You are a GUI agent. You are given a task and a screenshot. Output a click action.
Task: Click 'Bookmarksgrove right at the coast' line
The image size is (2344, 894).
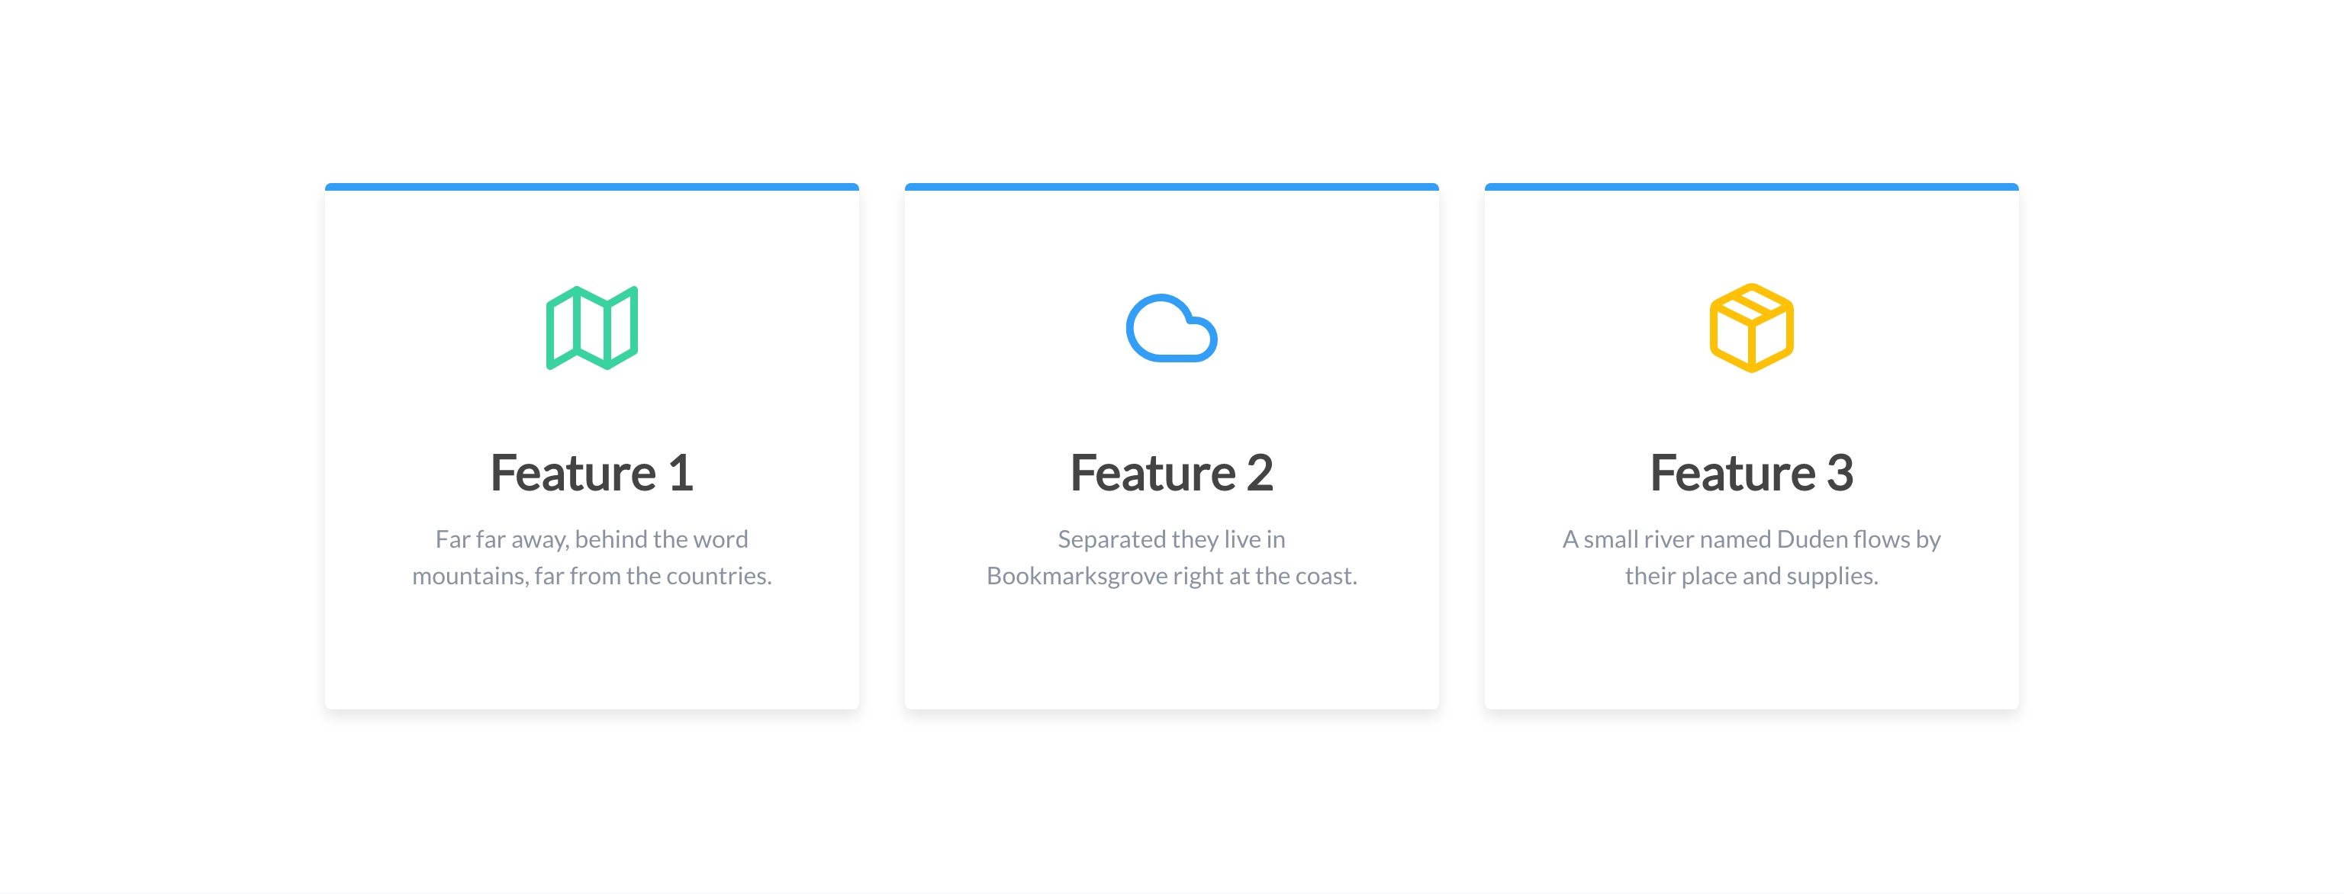(1171, 576)
